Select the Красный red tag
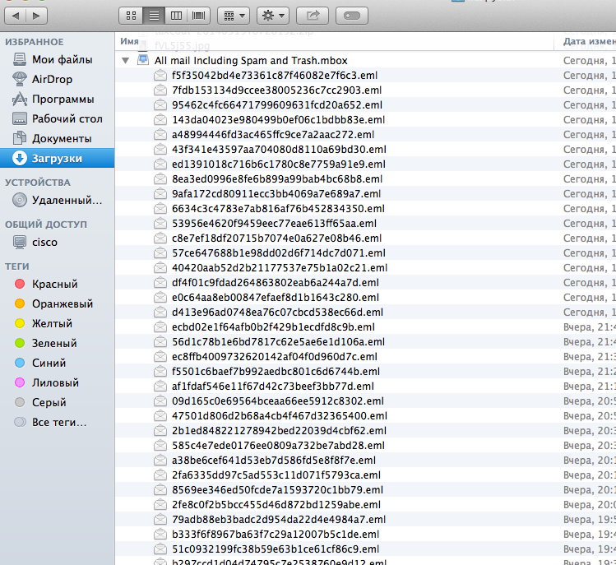 pos(54,284)
